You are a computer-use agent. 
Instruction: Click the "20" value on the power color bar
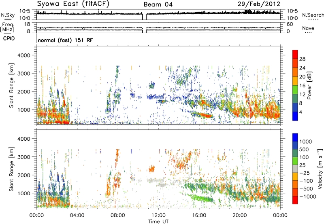tap(302, 77)
